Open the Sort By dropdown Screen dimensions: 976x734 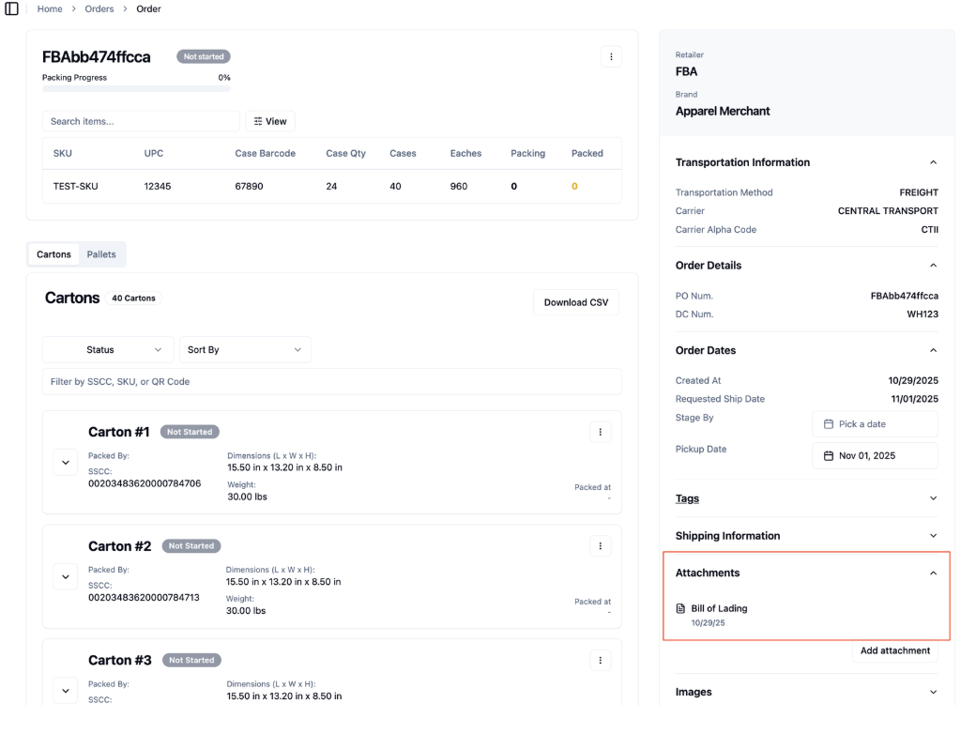click(x=245, y=350)
